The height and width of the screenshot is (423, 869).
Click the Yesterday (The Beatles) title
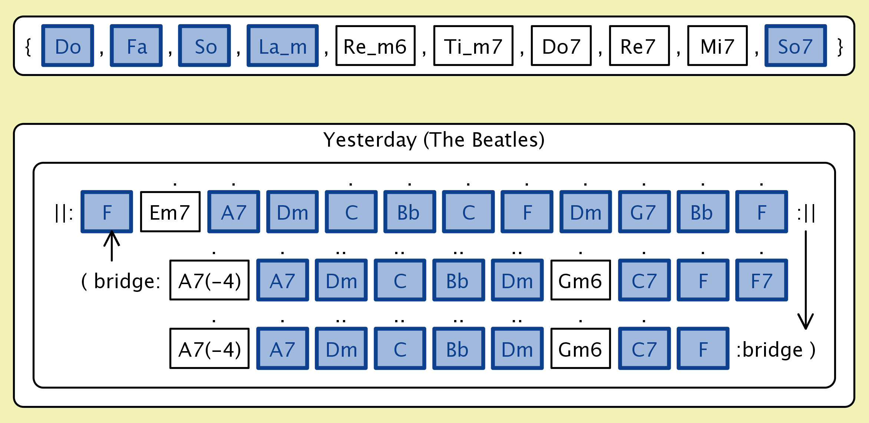[x=434, y=140]
